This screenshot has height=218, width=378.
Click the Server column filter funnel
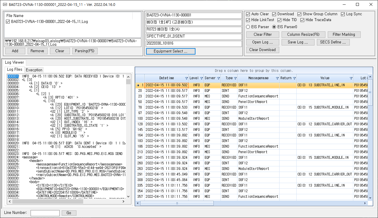218,78
